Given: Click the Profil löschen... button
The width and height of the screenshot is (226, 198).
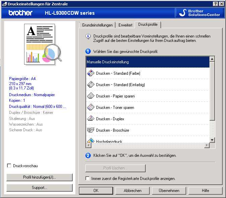Looking at the screenshot, I should 116,168.
